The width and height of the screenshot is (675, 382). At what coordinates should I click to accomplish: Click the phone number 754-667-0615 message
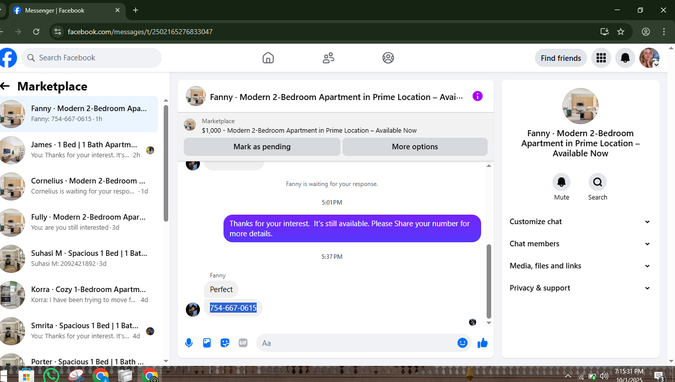tap(233, 308)
